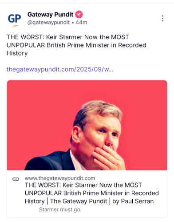The image size is (174, 222).
Task: Click the "by Paul Serran" byline text
Action: (x=133, y=201)
